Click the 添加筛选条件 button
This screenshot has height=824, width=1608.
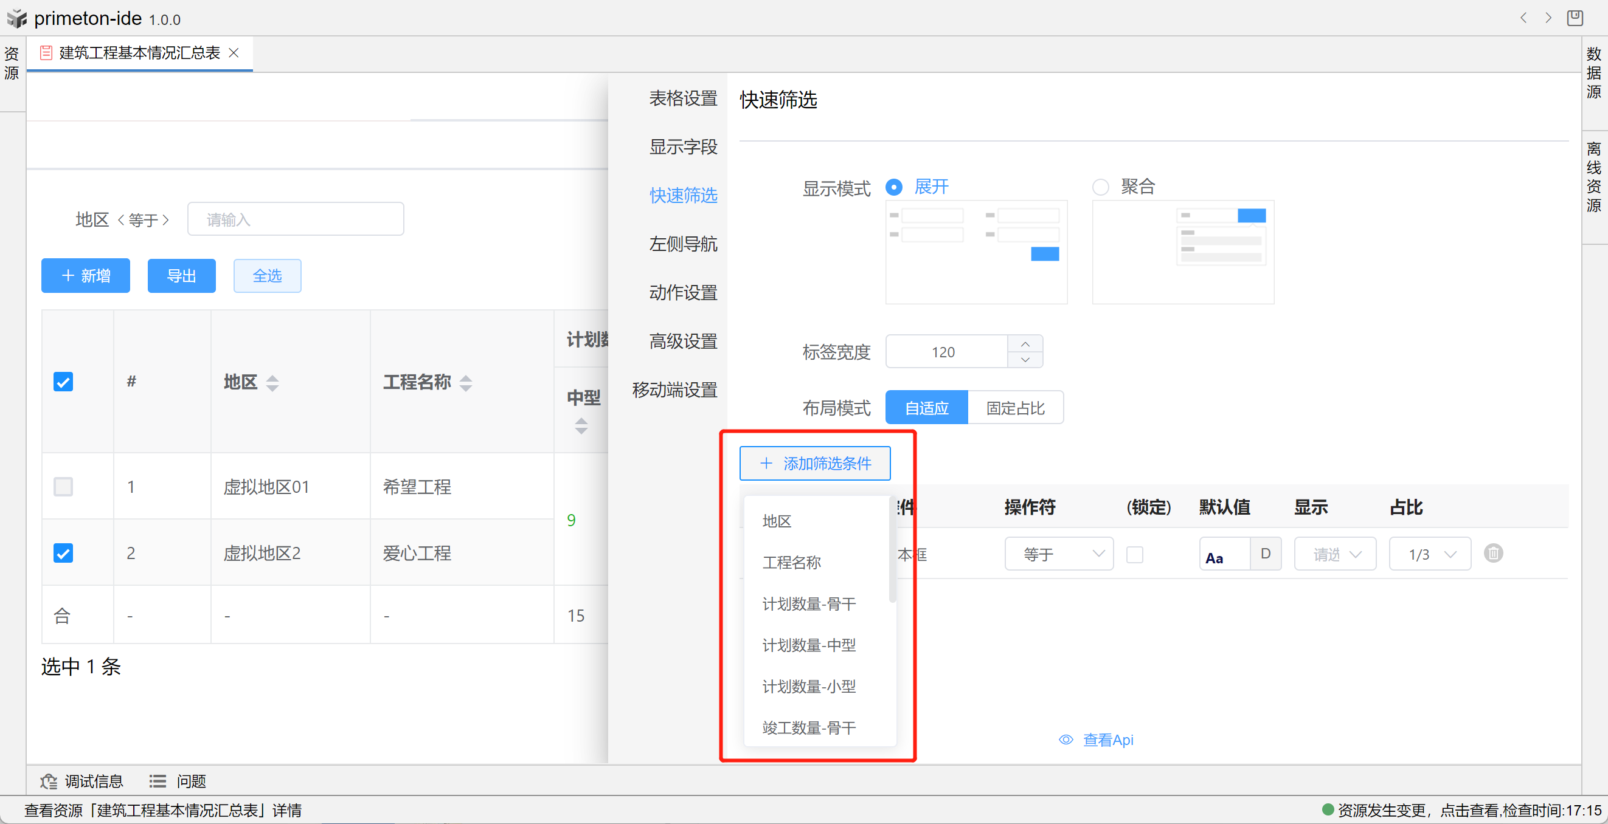pos(814,464)
